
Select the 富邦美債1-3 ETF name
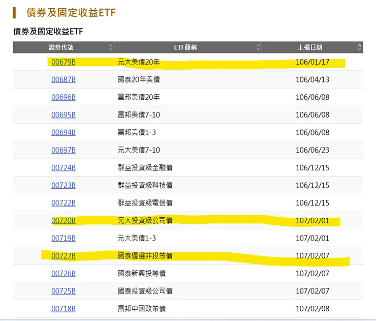[x=137, y=133]
